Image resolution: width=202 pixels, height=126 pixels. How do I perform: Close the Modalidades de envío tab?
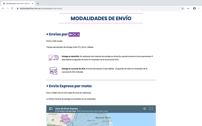pos(33,4)
